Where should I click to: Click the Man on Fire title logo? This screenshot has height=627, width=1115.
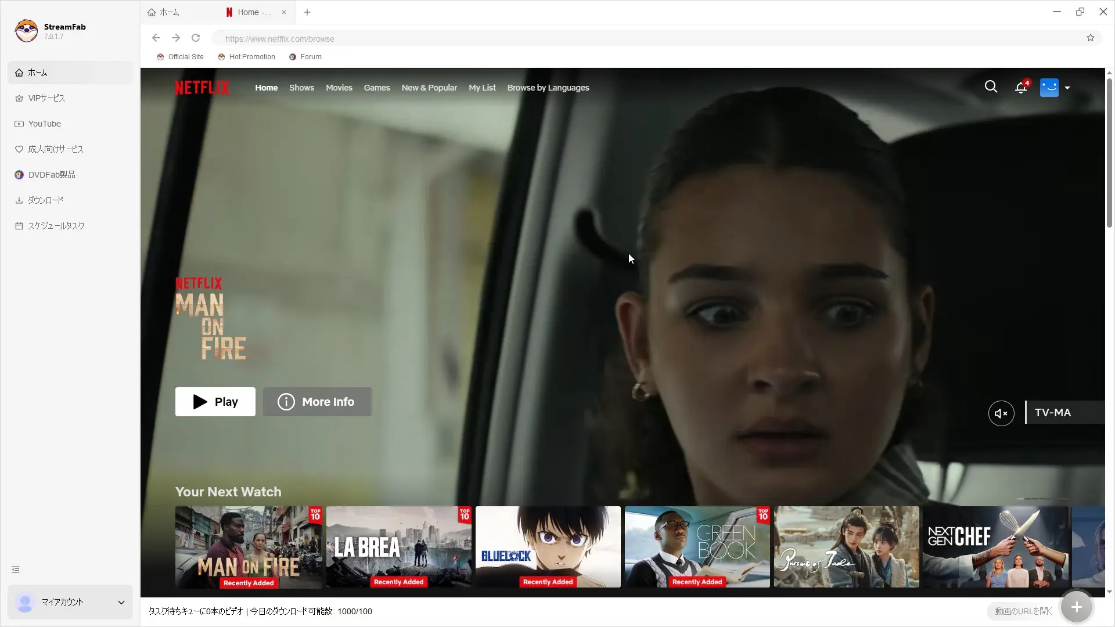(211, 318)
